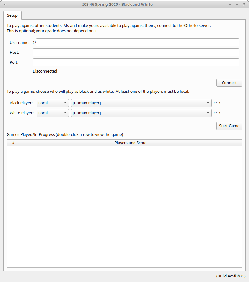This screenshot has height=282, width=249.
Task: Click the #: 3 count beside White Player
Action: pos(217,113)
